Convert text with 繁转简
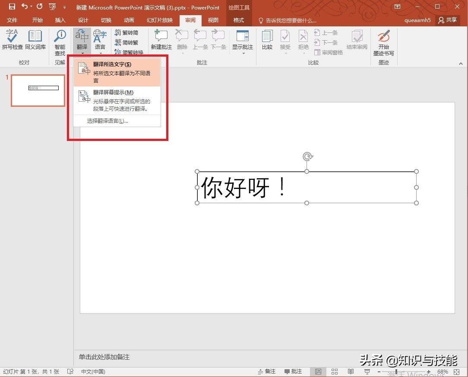Screen dimensions: 468x377 click(x=126, y=32)
